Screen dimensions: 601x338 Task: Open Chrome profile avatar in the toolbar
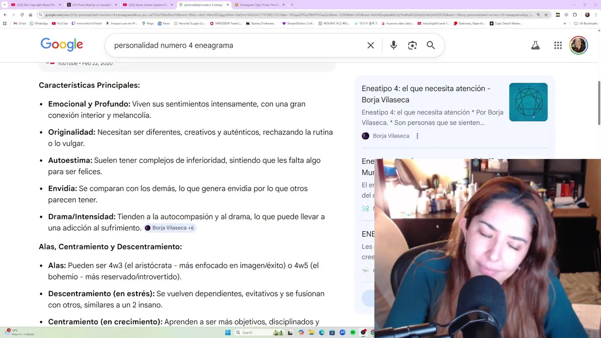[587, 15]
